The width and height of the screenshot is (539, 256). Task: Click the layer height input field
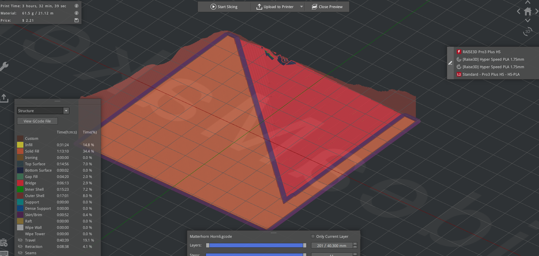pyautogui.click(x=332, y=246)
